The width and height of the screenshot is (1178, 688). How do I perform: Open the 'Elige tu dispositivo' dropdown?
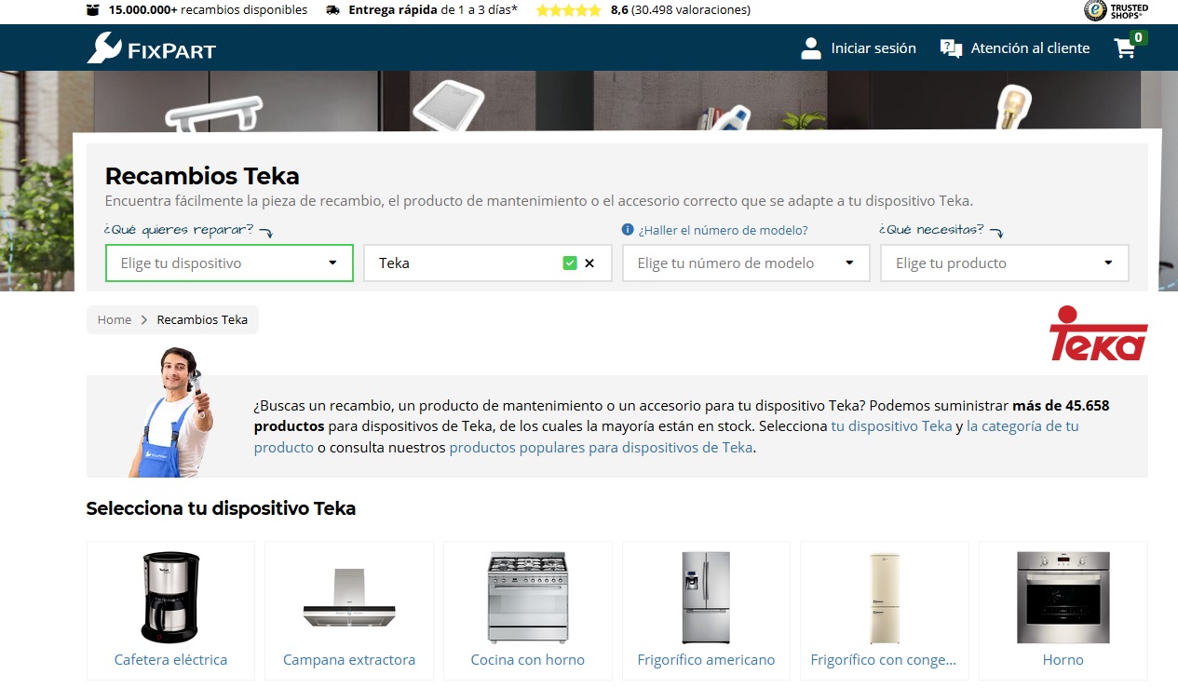coord(229,263)
